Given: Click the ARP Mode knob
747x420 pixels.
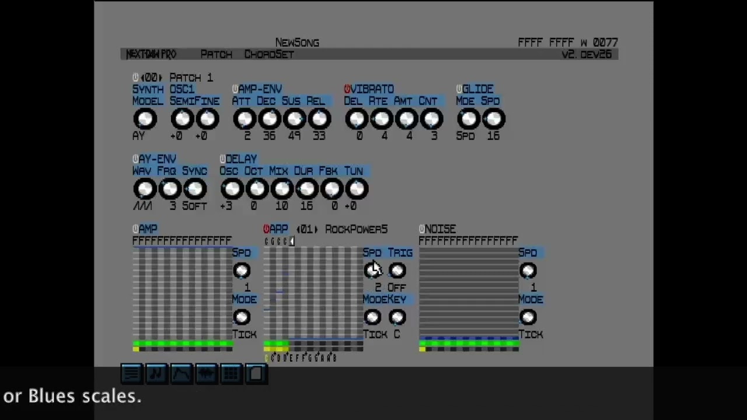Looking at the screenshot, I should (372, 317).
